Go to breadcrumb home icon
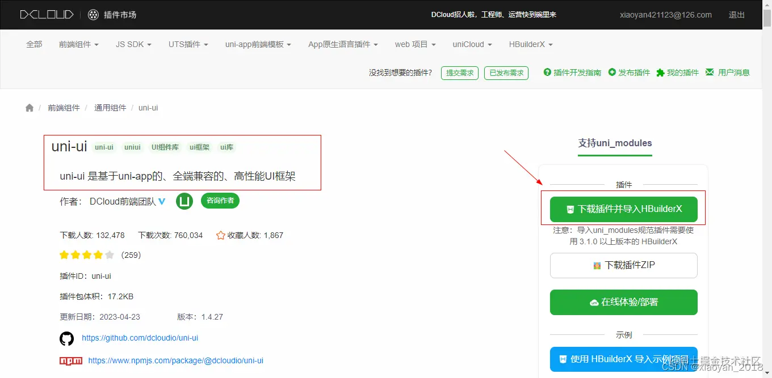 pos(30,108)
